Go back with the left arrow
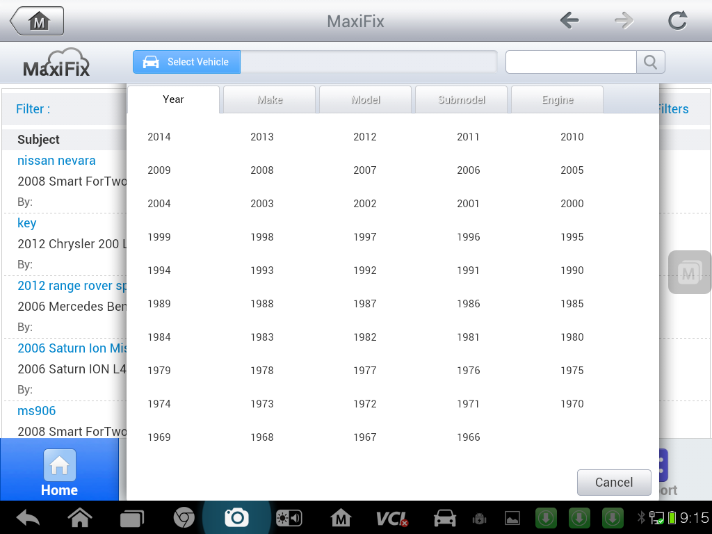The width and height of the screenshot is (712, 534). pyautogui.click(x=569, y=21)
